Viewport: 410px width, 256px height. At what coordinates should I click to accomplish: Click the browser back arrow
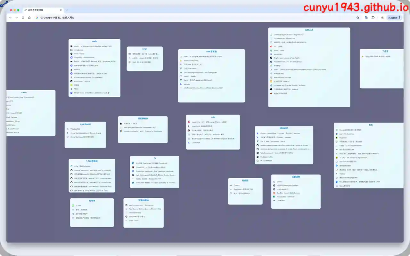coord(10,18)
